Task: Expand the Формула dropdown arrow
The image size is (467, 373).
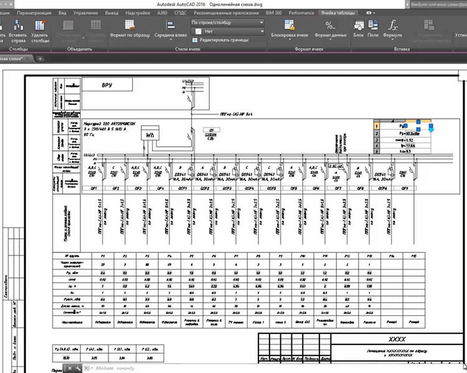Action: pos(392,40)
